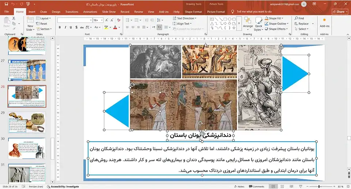Toggle Underline formatting
Viewport: 351px width, 189px height.
tap(71, 27)
